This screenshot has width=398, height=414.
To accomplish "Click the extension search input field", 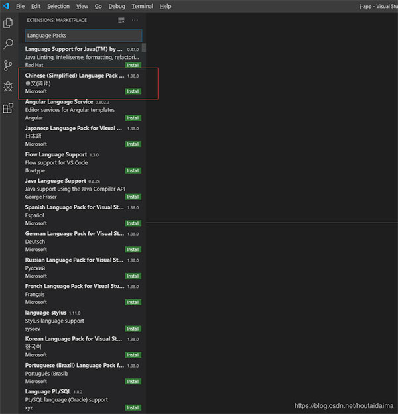I will [x=83, y=36].
